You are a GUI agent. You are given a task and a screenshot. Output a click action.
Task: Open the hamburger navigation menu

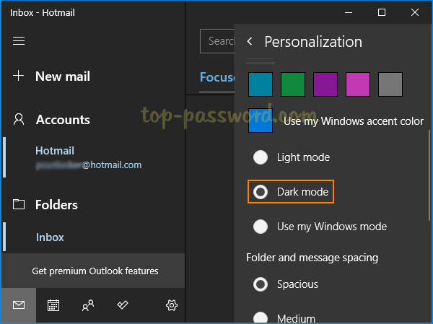[19, 41]
